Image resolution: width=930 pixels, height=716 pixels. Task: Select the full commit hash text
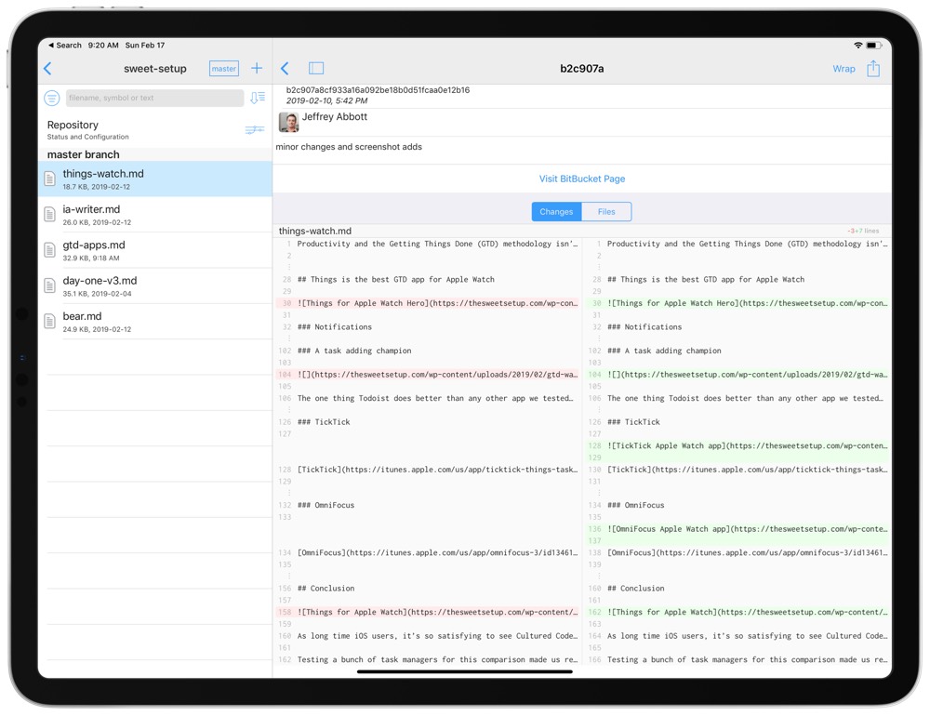[378, 90]
